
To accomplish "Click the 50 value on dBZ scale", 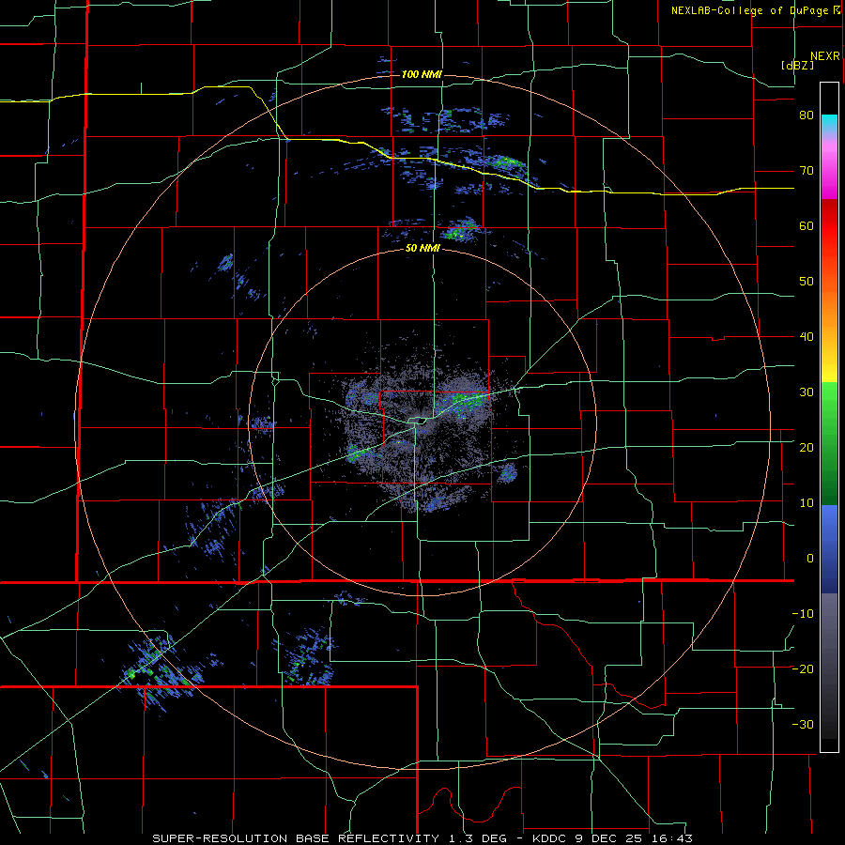I will (807, 282).
